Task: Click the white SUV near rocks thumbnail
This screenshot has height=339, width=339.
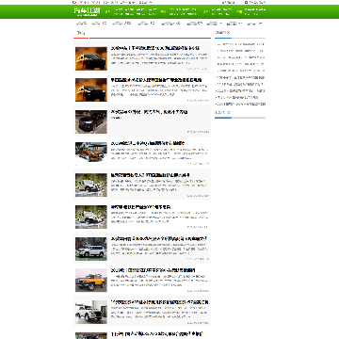Action: 91,249
